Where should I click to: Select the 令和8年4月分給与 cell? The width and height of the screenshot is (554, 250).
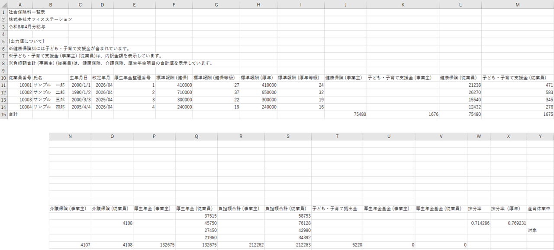coord(27,26)
